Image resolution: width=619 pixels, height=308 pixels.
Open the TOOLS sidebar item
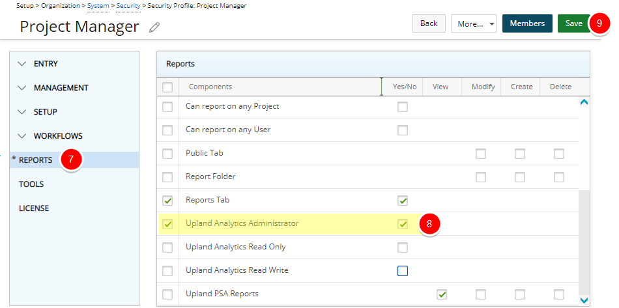pyautogui.click(x=31, y=184)
